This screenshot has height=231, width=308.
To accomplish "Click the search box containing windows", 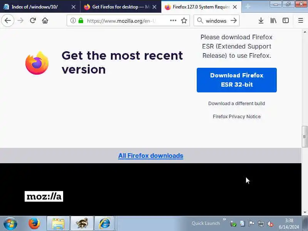I will [x=216, y=20].
